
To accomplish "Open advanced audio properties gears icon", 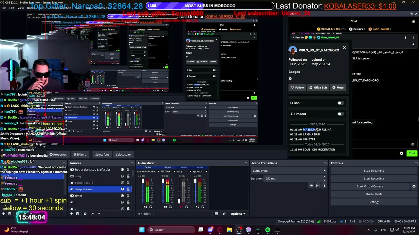I will coord(224,214).
